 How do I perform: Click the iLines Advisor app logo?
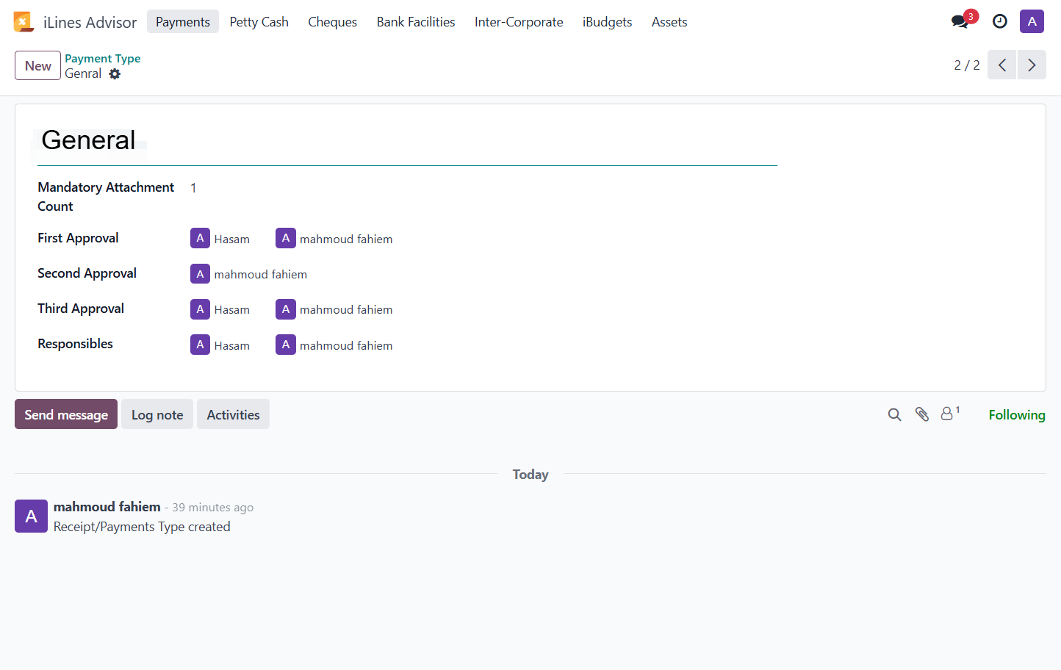[24, 22]
